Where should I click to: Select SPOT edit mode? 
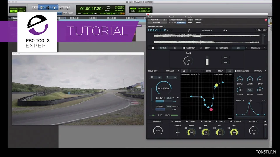point(21,9)
